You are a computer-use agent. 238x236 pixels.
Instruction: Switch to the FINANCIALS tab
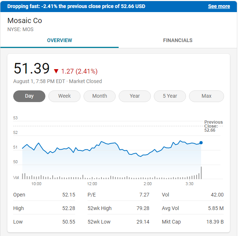[x=178, y=40]
